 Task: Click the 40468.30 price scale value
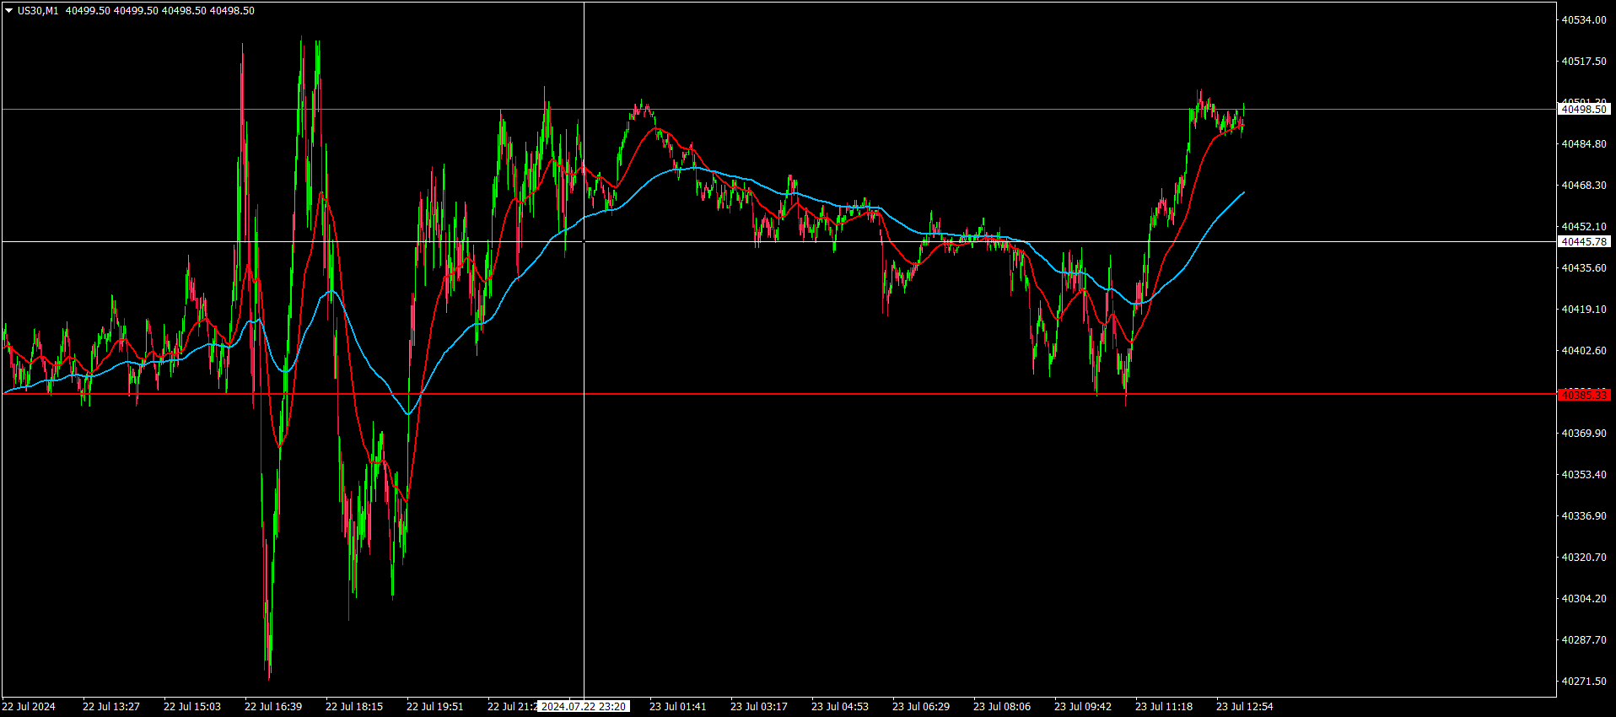(1584, 186)
